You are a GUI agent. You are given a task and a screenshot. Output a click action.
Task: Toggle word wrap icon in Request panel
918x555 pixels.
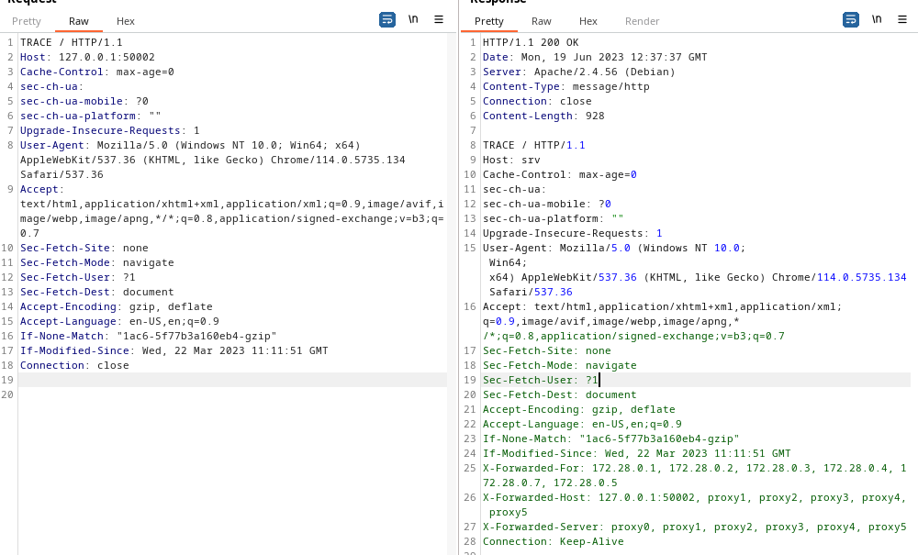(x=387, y=19)
